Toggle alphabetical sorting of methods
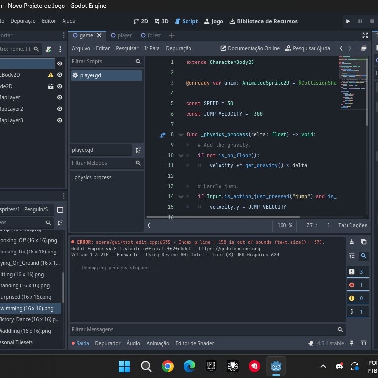Image resolution: width=378 pixels, height=378 pixels. [138, 150]
